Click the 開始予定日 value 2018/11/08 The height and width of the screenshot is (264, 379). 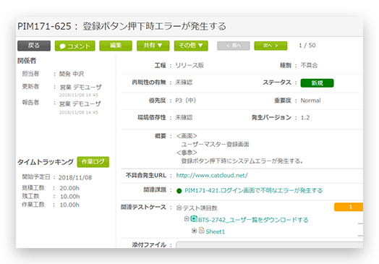75,177
